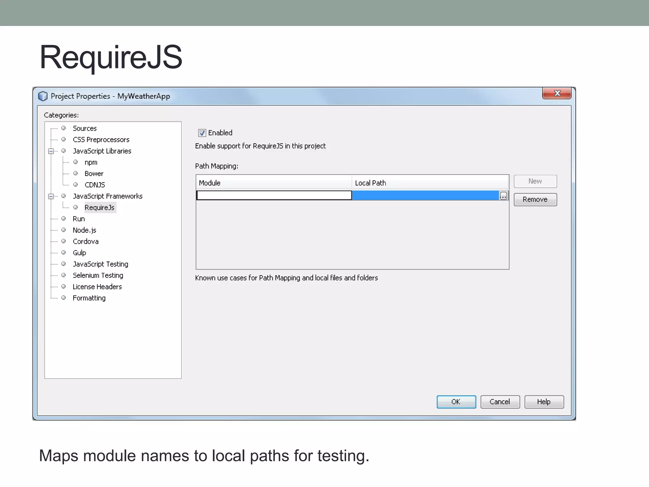Viewport: 649px width, 487px height.
Task: Select the License Headers category
Action: [97, 287]
